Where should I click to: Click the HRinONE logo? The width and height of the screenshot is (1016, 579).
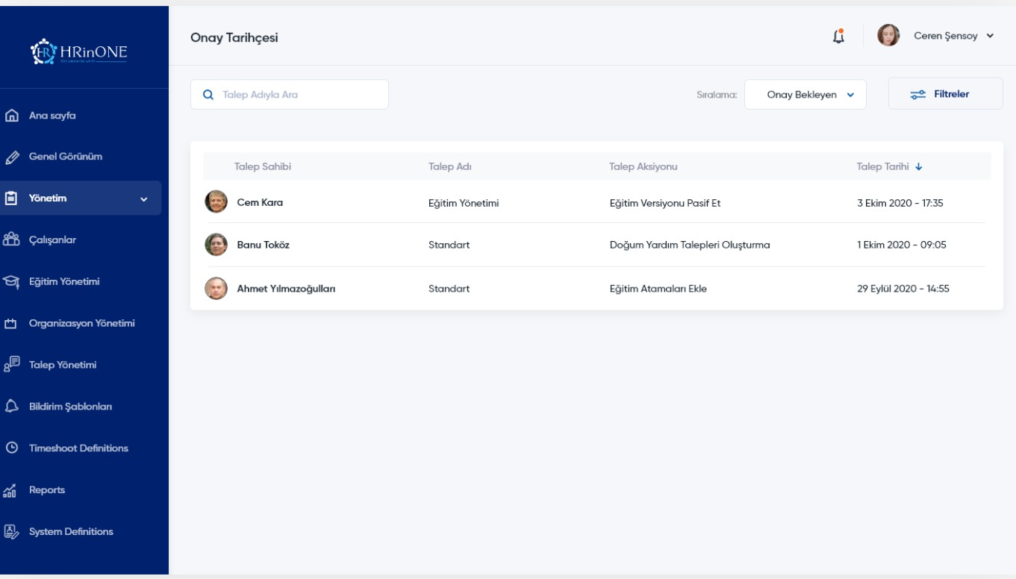click(x=83, y=51)
